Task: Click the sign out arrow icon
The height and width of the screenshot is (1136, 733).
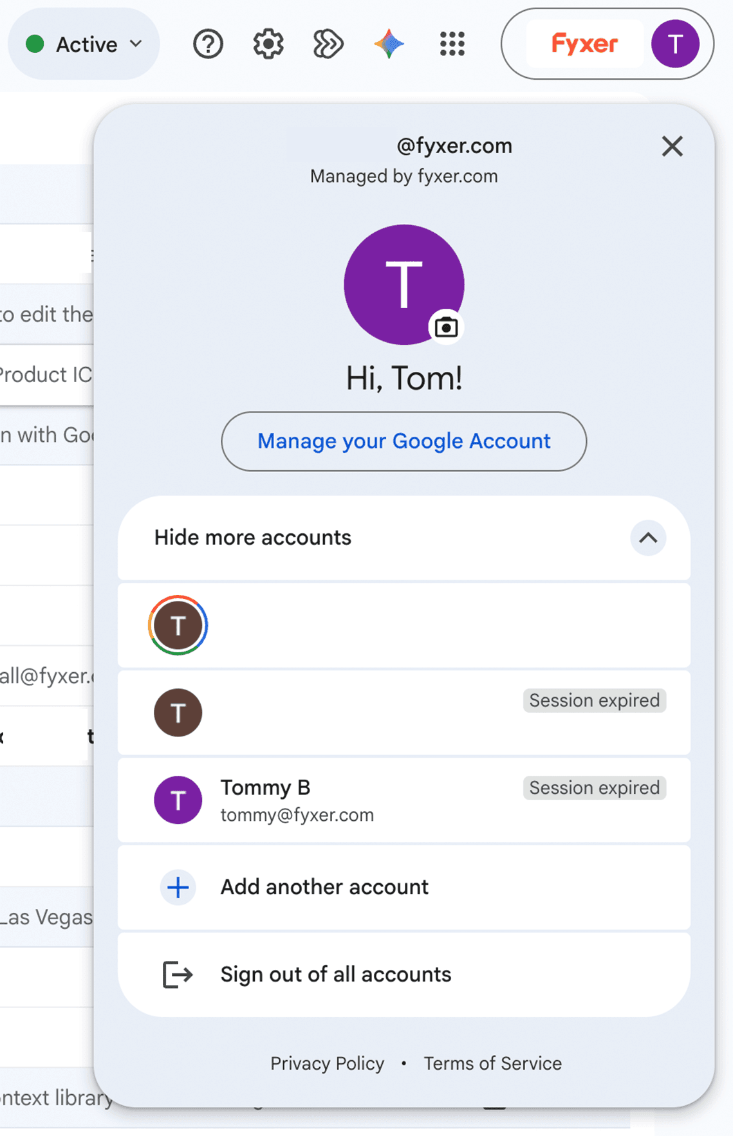Action: 178,975
